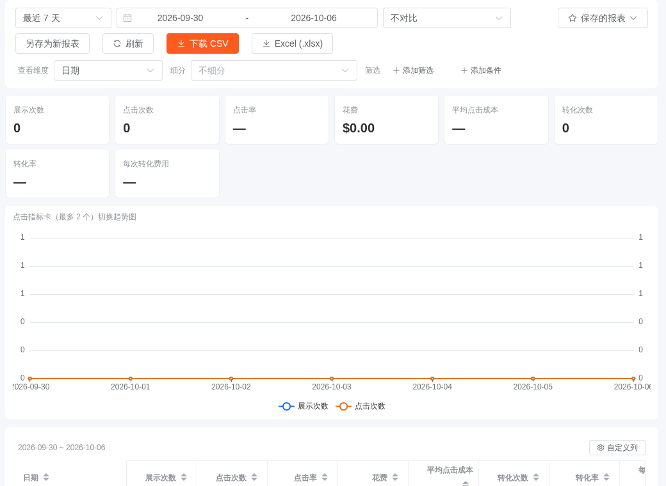The image size is (666, 486).
Task: Click 平均点击成本 column header
Action: pos(450,470)
